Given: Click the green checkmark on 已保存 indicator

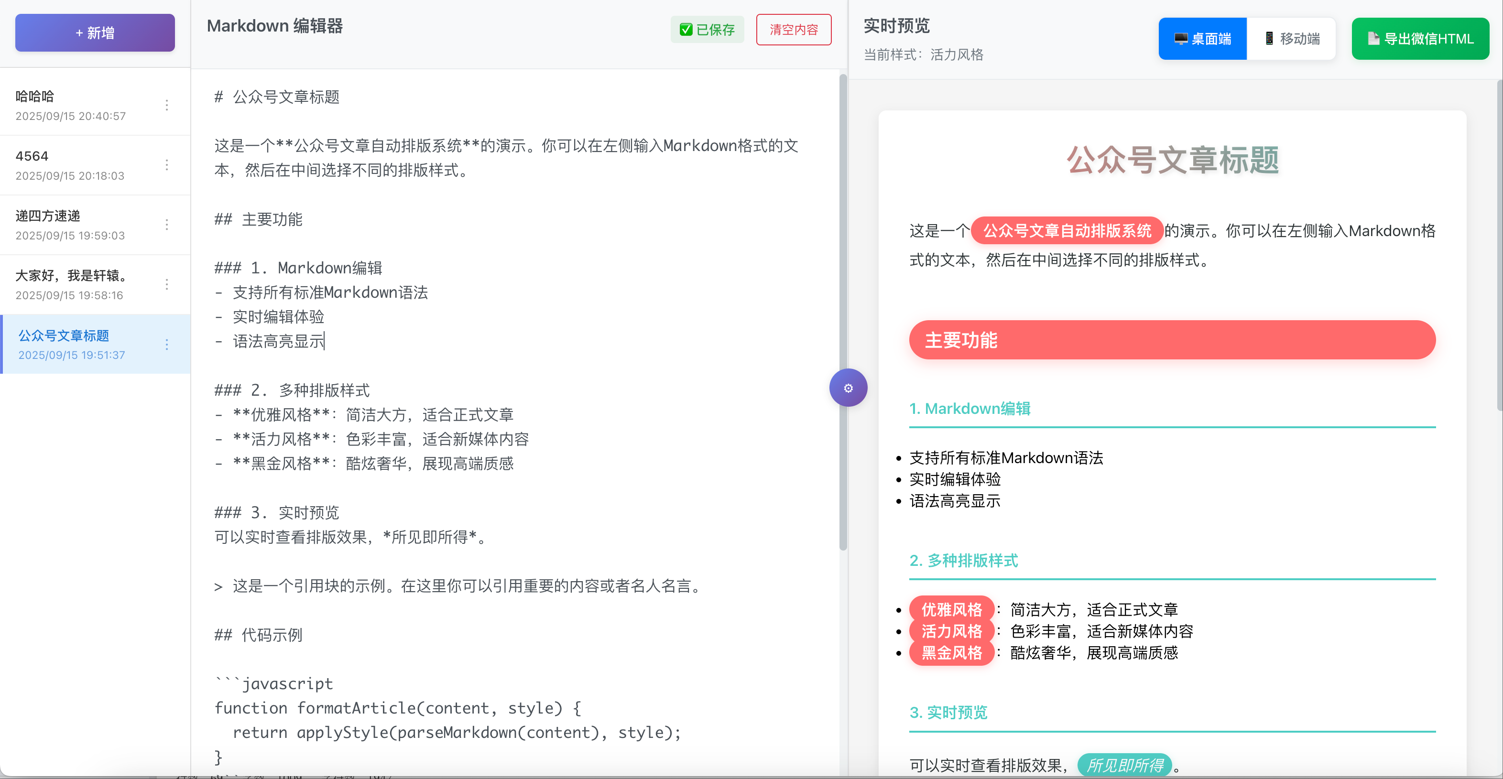Looking at the screenshot, I should tap(686, 29).
